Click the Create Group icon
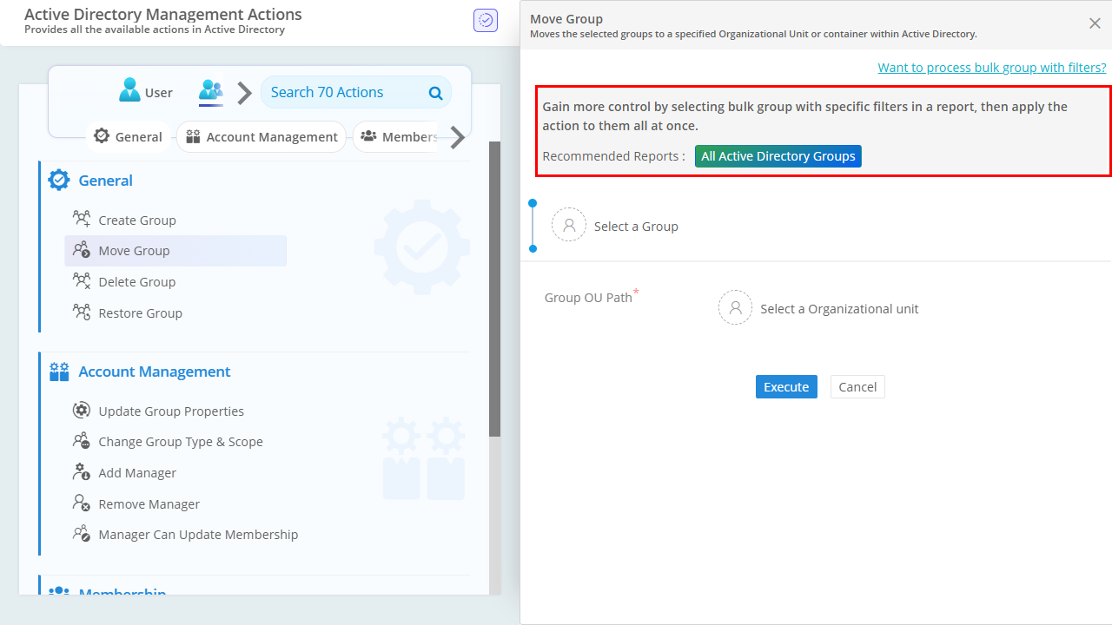This screenshot has height=625, width=1112. 82,219
